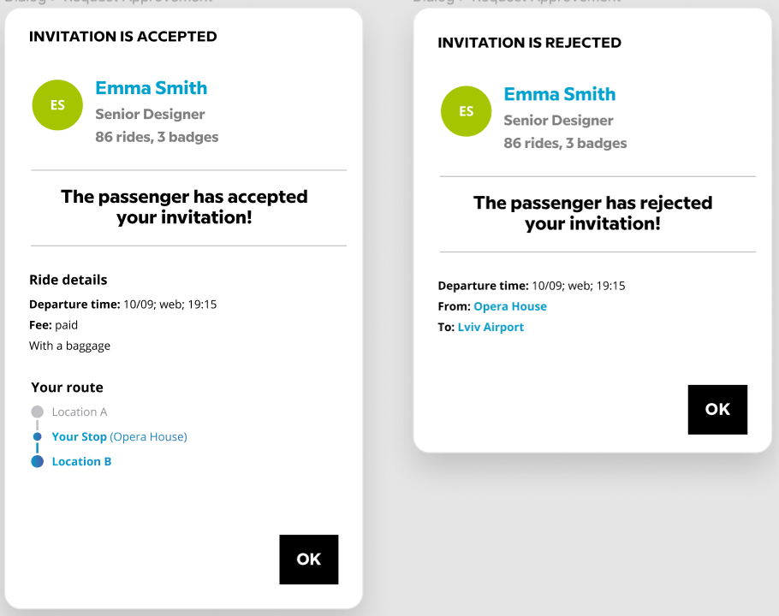Click the Ride details section heading
The image size is (779, 616).
coord(68,280)
